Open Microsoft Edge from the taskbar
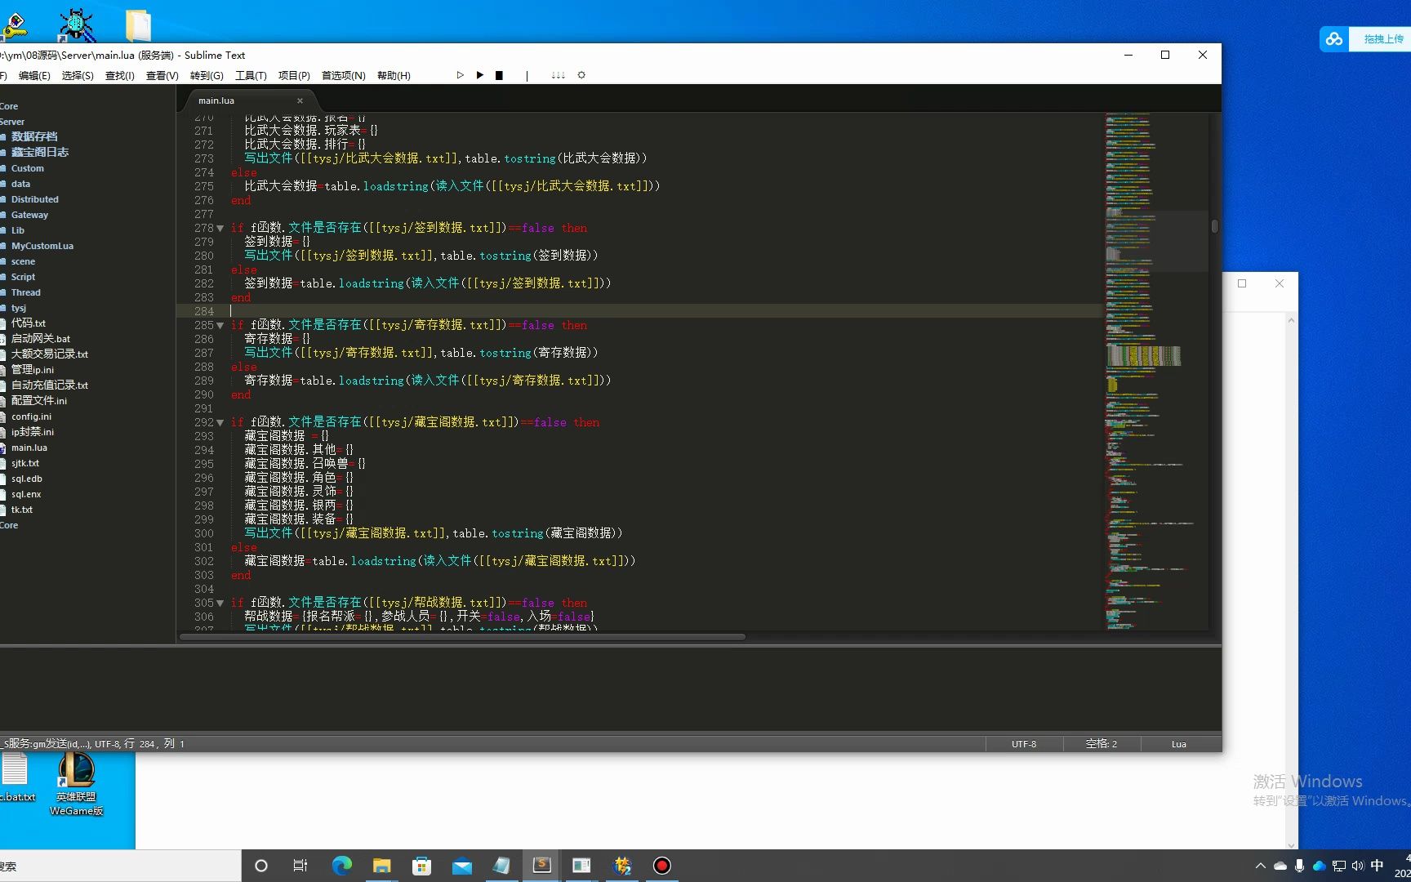 point(341,866)
